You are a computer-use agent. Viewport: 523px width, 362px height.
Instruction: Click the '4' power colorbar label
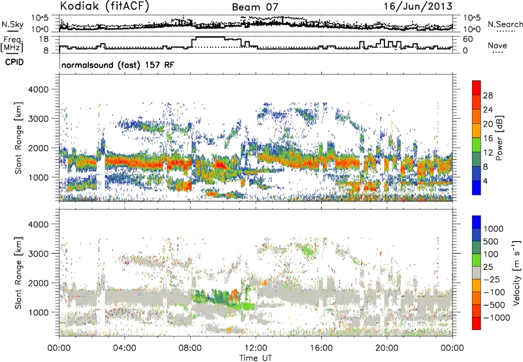click(x=485, y=182)
